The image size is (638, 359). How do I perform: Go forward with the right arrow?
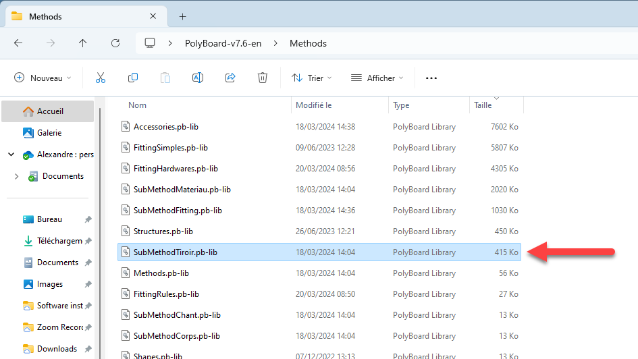click(51, 43)
